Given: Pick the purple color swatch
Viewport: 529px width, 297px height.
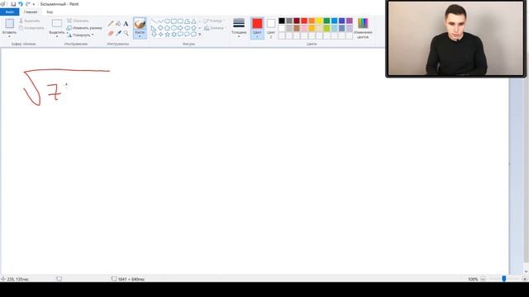Looking at the screenshot, I should [349, 21].
